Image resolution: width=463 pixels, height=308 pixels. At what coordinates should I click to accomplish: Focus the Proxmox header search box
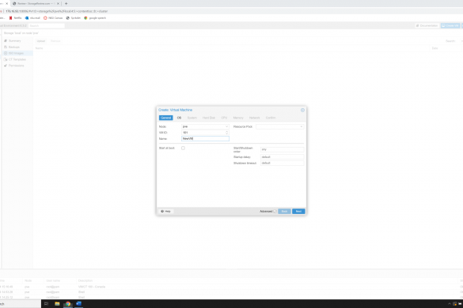coord(47,25)
